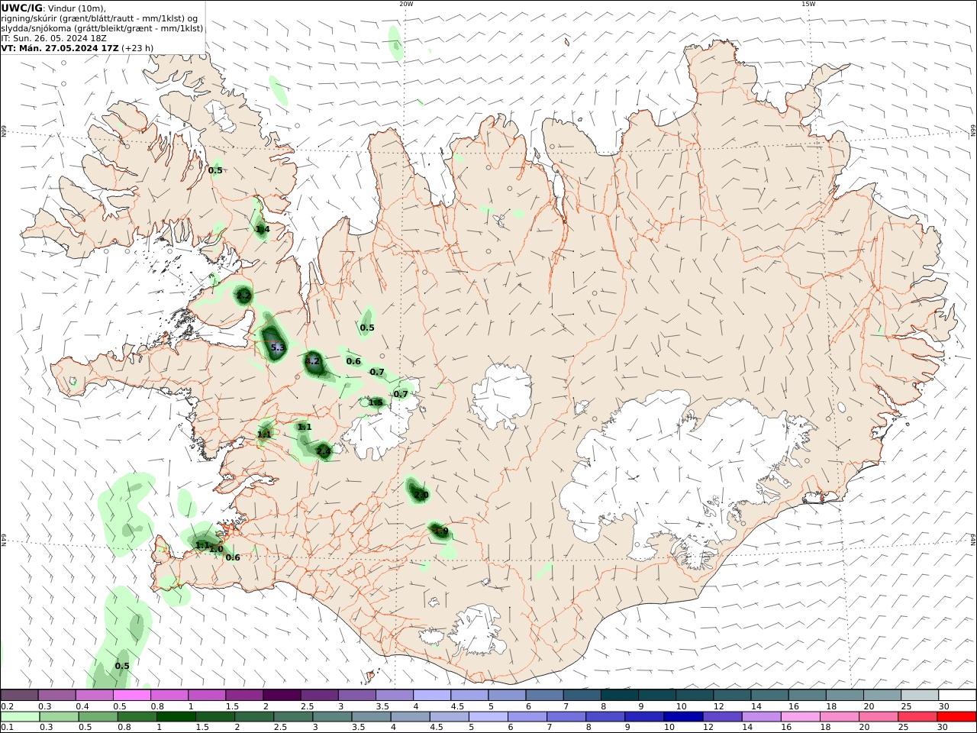Image resolution: width=977 pixels, height=733 pixels.
Task: Click the 'IT: Sun. 26. 05. 2024 18Z' line
Action: [53, 37]
